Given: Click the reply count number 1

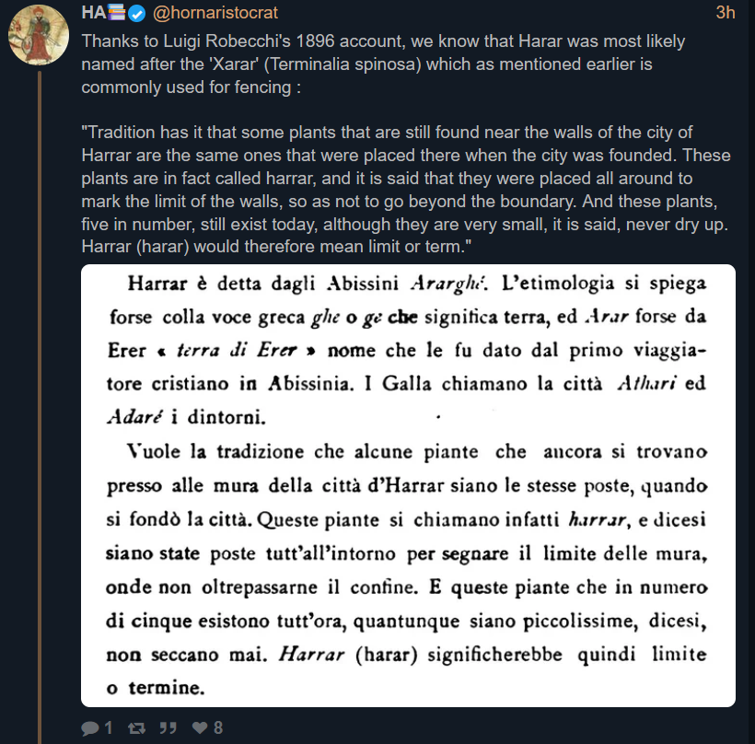Looking at the screenshot, I should tap(109, 728).
